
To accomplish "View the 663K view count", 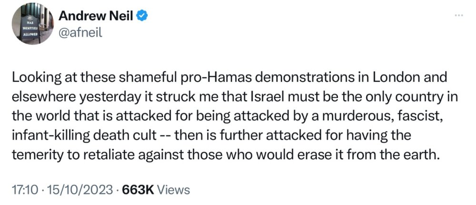I will click(138, 190).
